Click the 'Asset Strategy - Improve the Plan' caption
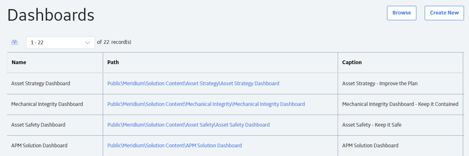Viewport: 469px width, 156px height. click(380, 84)
